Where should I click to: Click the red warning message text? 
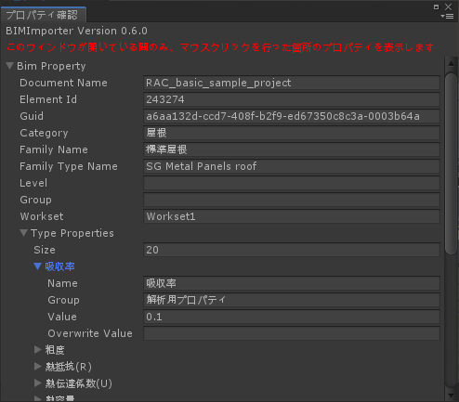pyautogui.click(x=220, y=47)
